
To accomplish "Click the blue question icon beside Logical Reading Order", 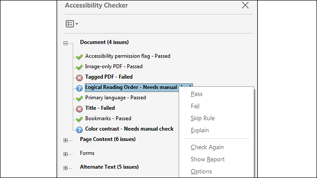I will (x=79, y=88).
